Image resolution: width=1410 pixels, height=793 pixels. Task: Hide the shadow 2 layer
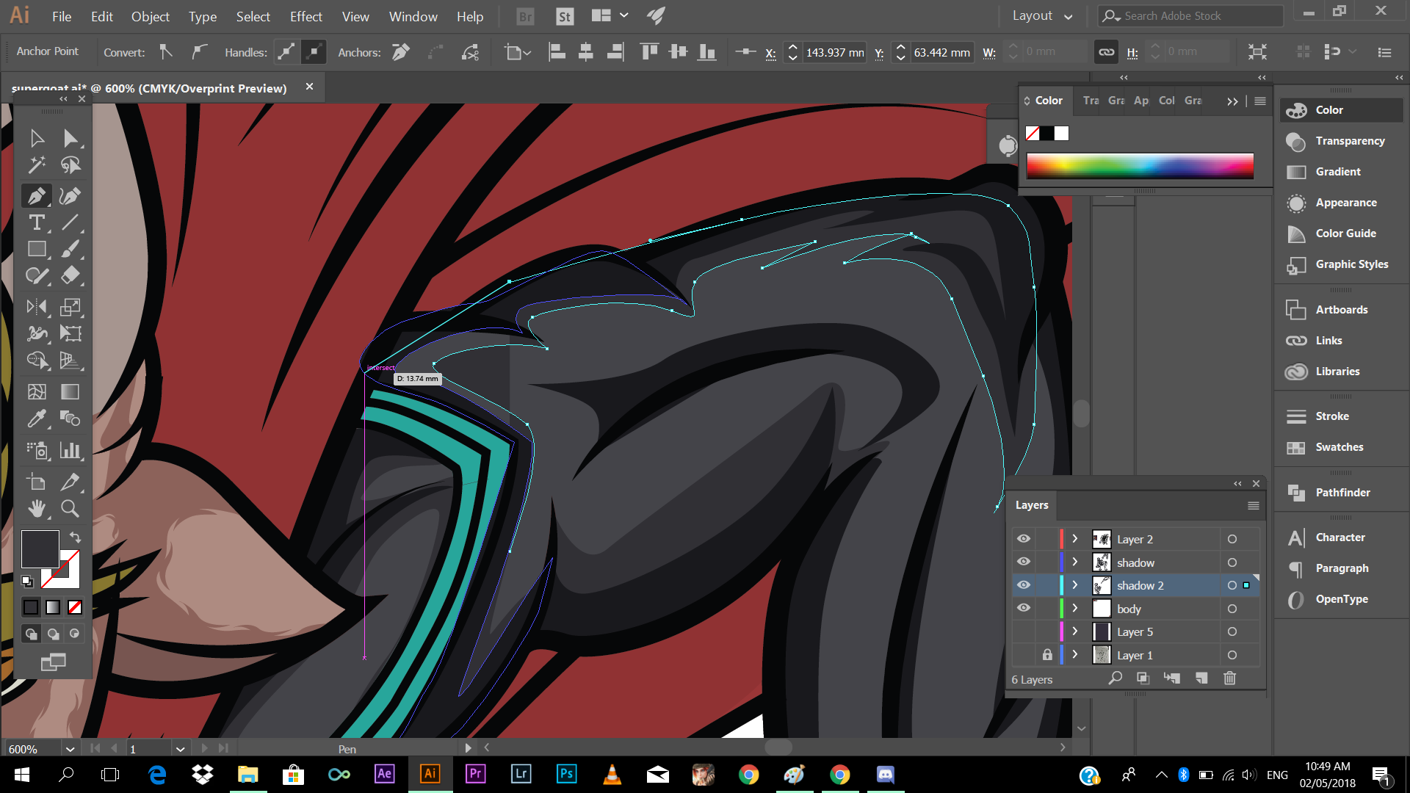point(1023,585)
